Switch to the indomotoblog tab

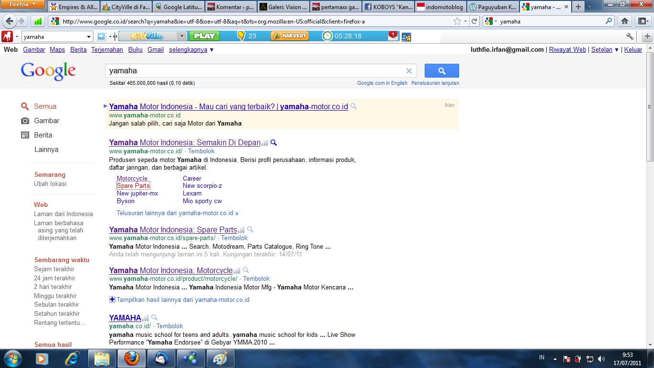(440, 7)
